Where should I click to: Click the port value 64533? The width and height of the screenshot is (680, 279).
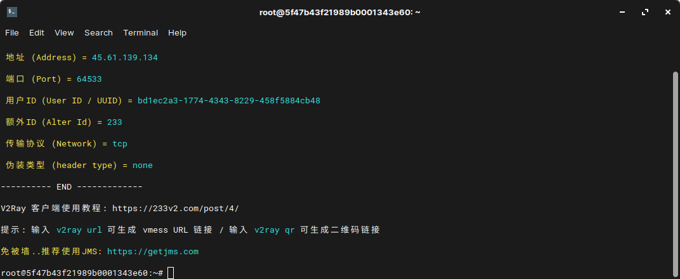89,79
